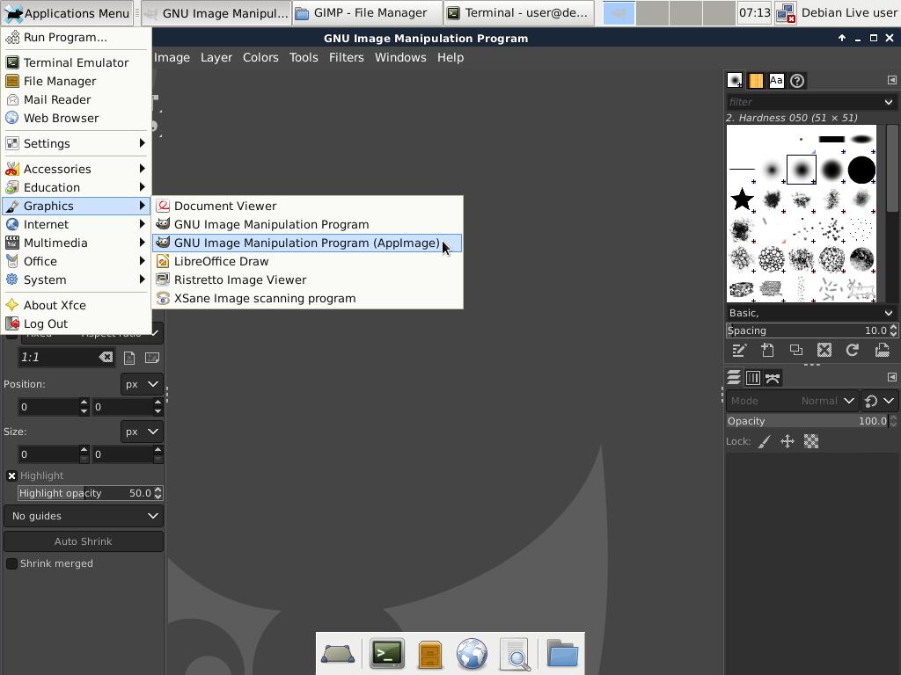
Task: Refresh brushes with the circular arrow icon
Action: (x=853, y=350)
